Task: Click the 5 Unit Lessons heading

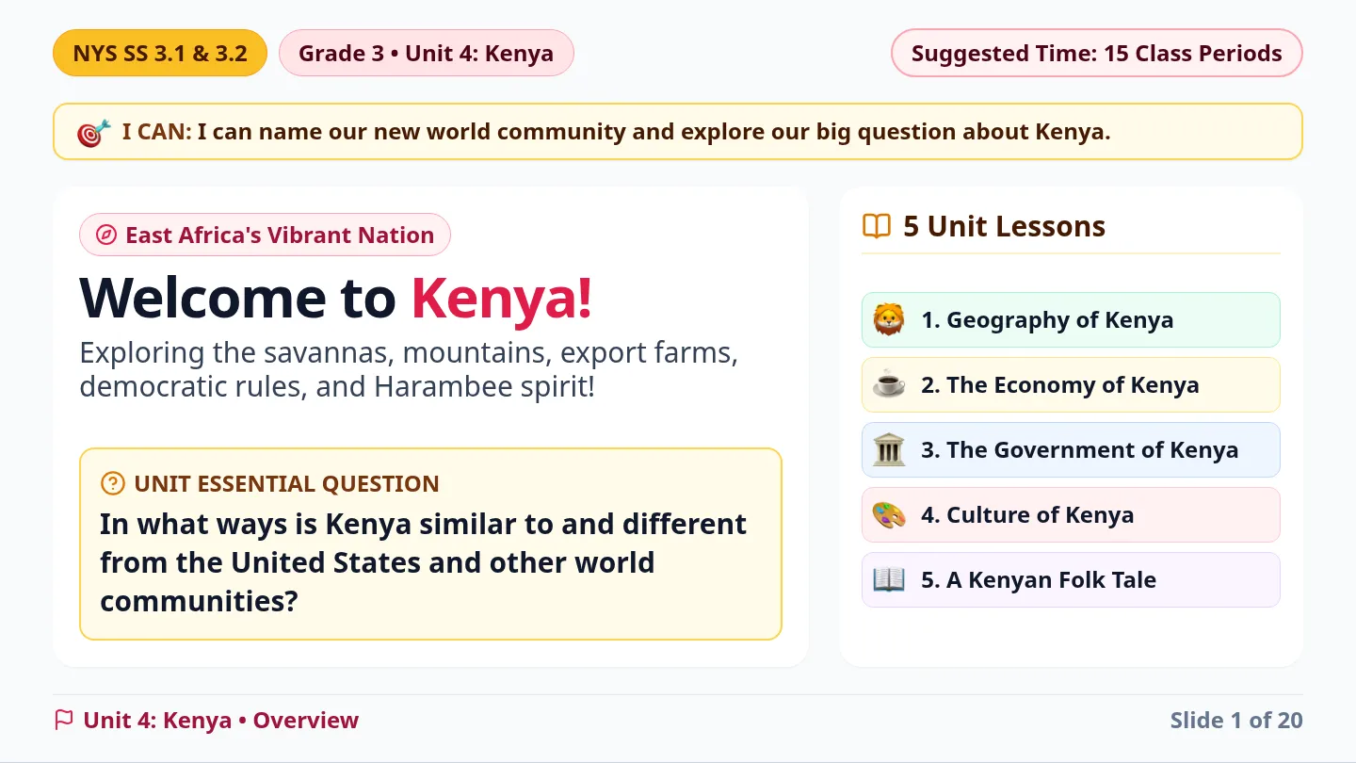Action: tap(1004, 226)
